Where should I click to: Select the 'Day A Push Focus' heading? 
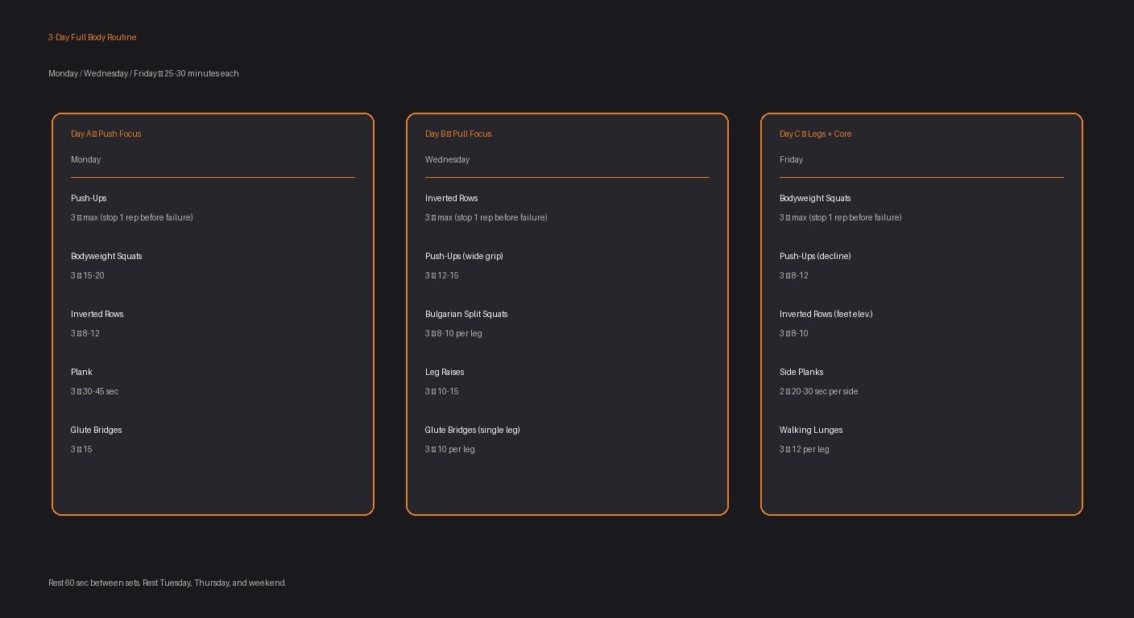click(x=106, y=134)
